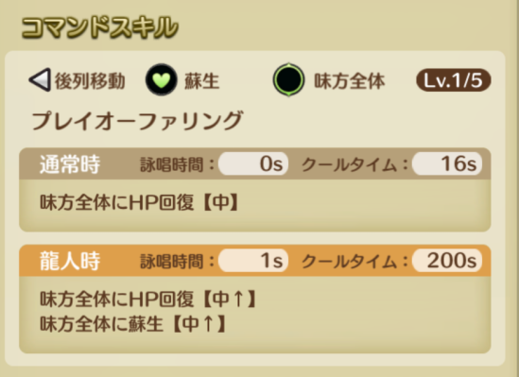This screenshot has height=377, width=519.
Task: Click the 蘇生 label next to heart
Action: coord(202,81)
